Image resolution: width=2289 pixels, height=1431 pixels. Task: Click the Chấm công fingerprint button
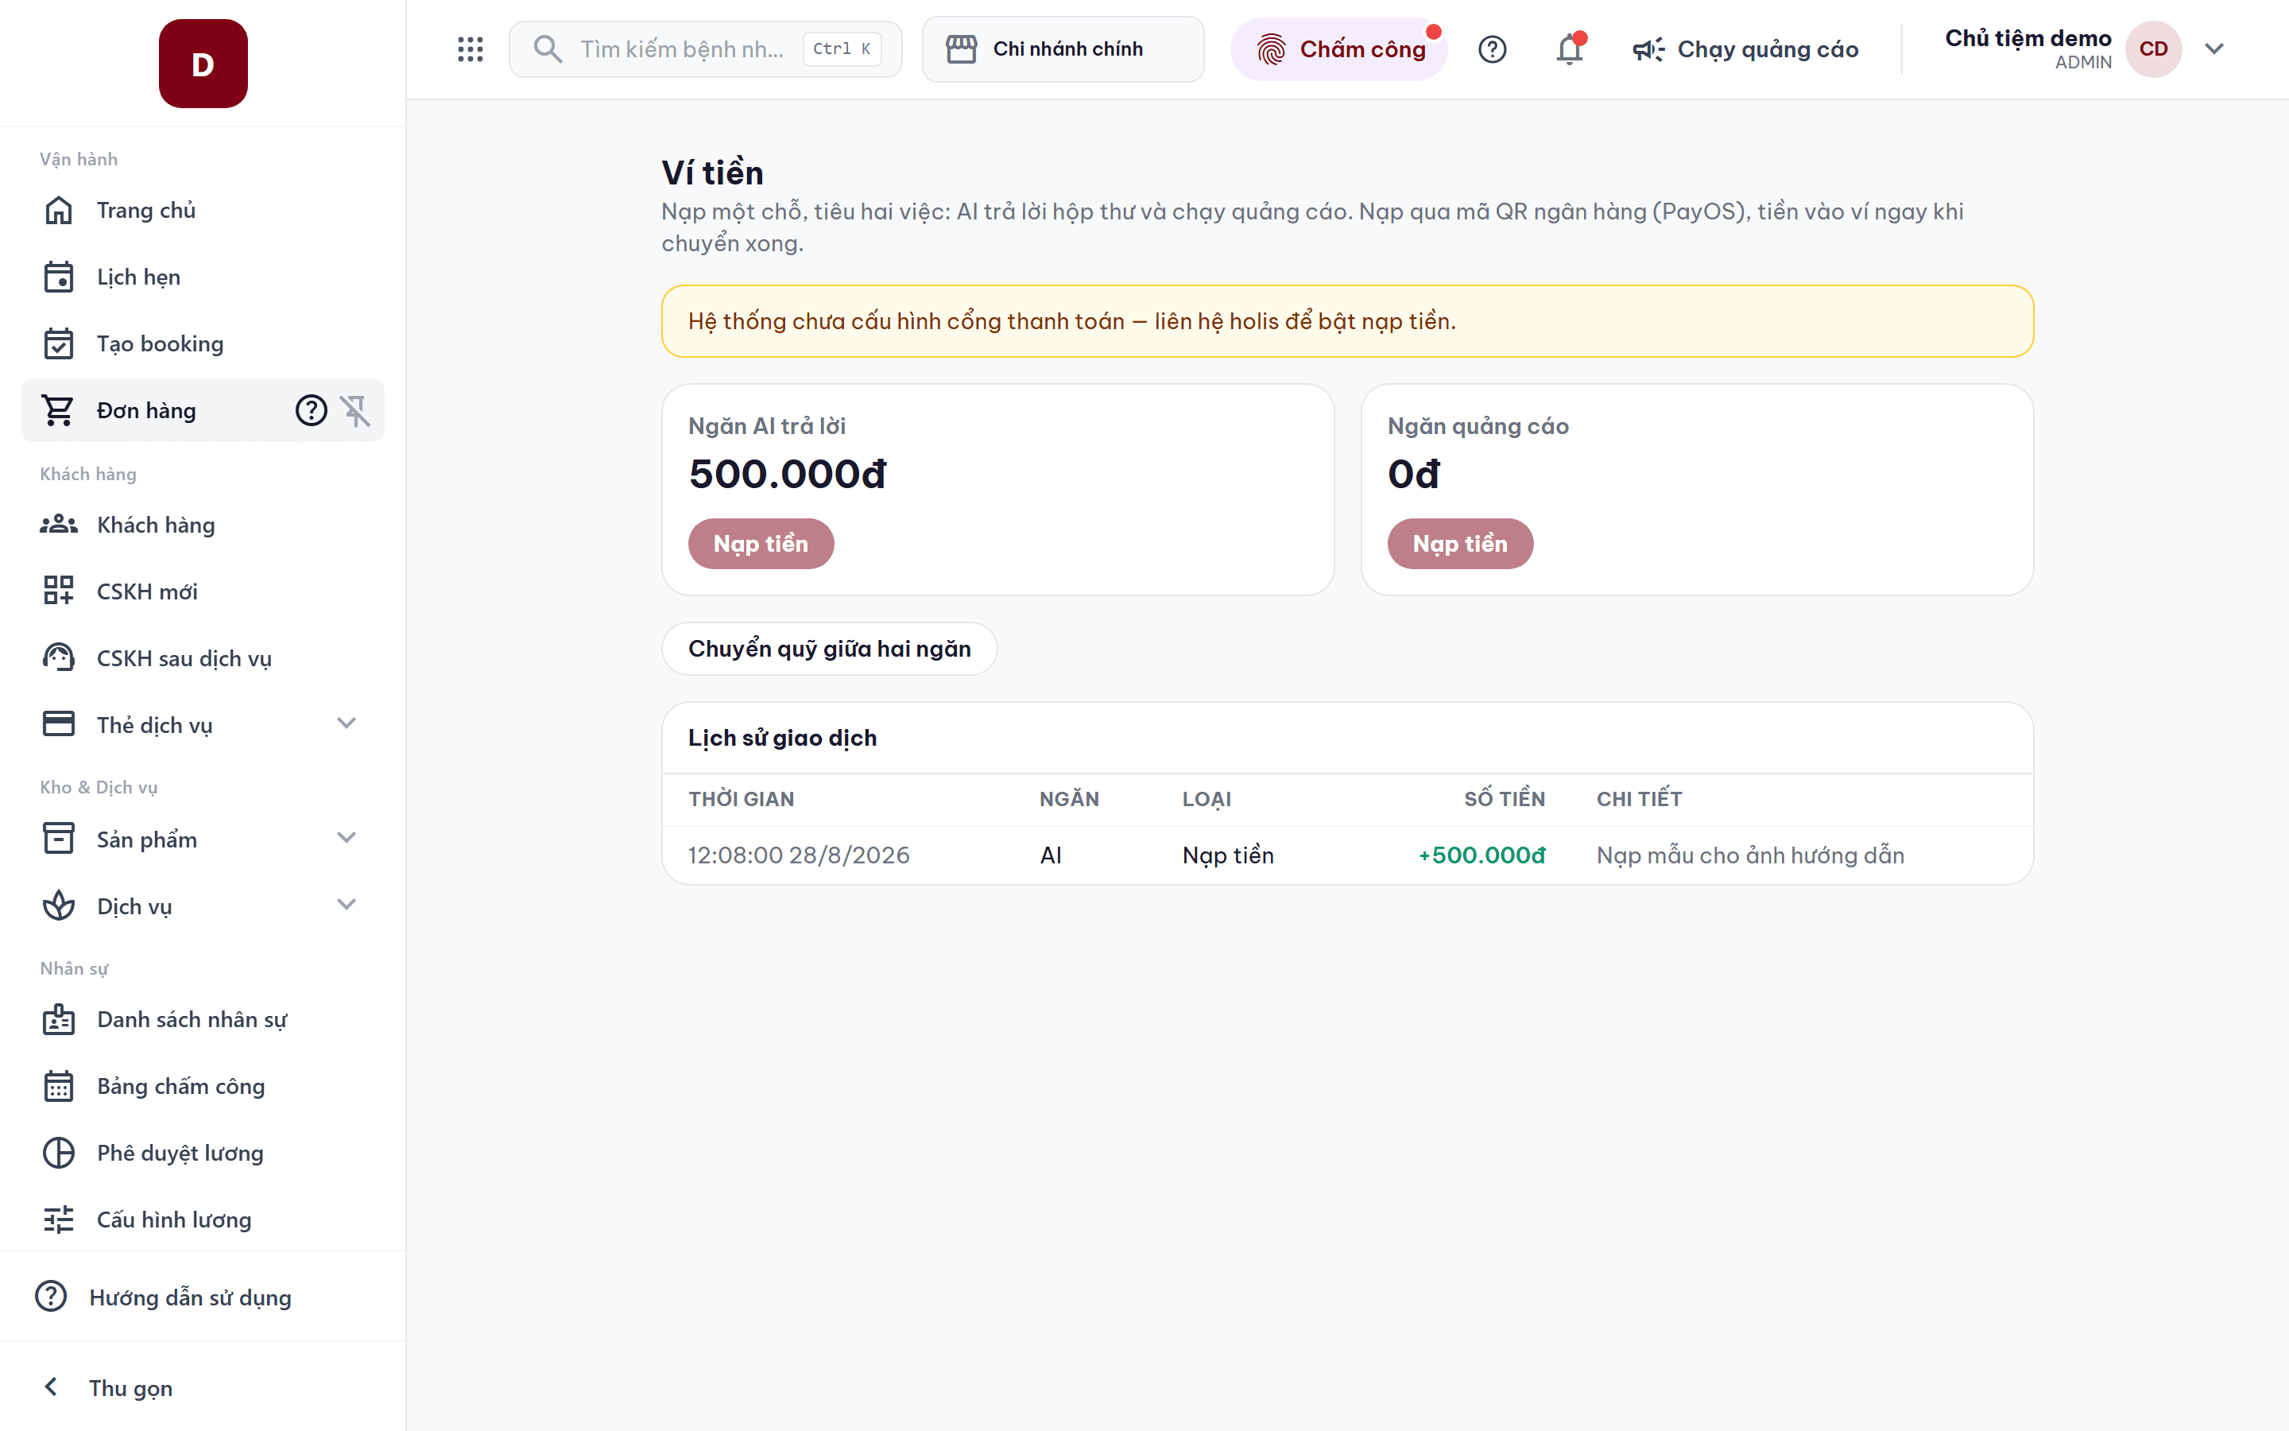[x=1339, y=49]
